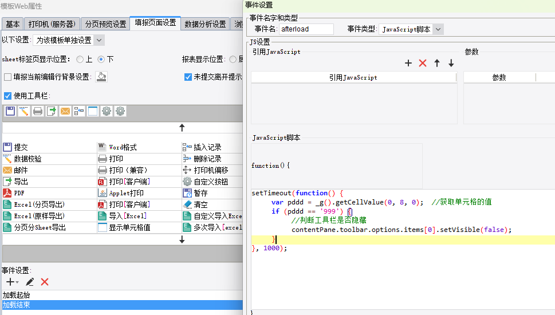555x315 pixels.
Task: Click the insert record icon in toolbar preview
Action: (79, 111)
